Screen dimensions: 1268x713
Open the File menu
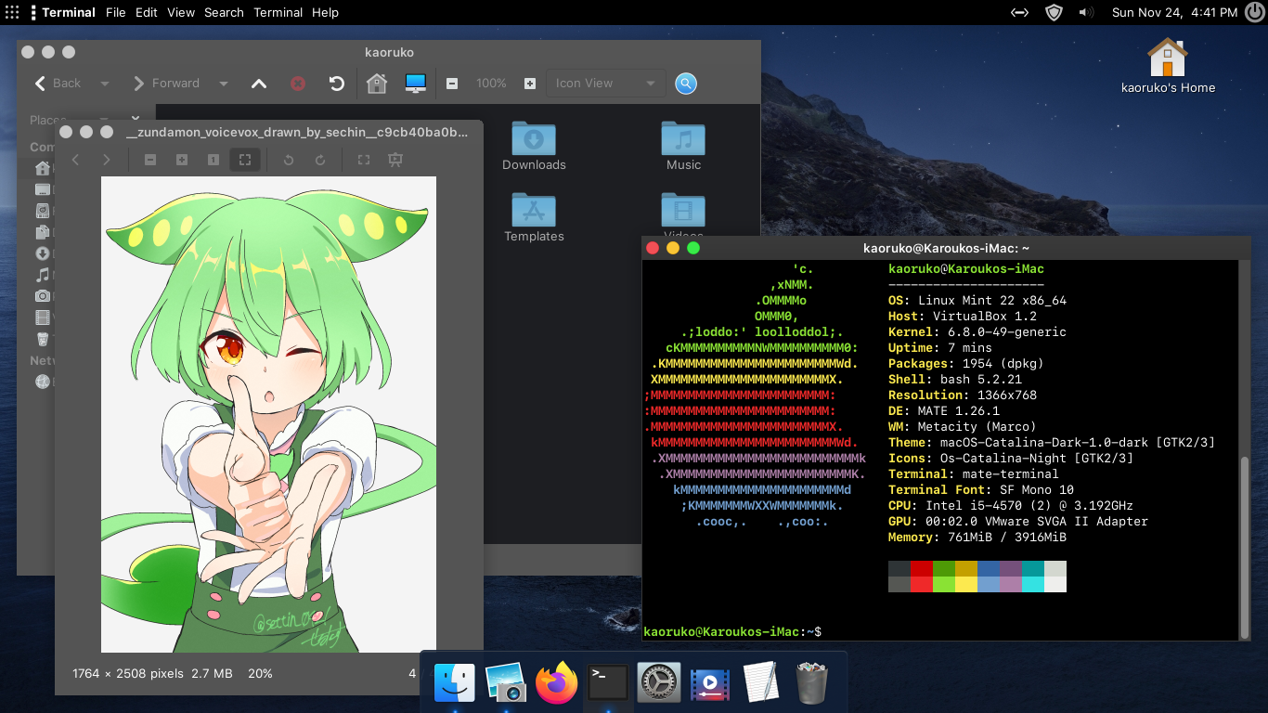coord(115,13)
